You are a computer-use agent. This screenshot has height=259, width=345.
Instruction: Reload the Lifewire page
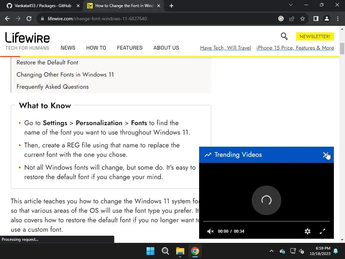coord(29,19)
